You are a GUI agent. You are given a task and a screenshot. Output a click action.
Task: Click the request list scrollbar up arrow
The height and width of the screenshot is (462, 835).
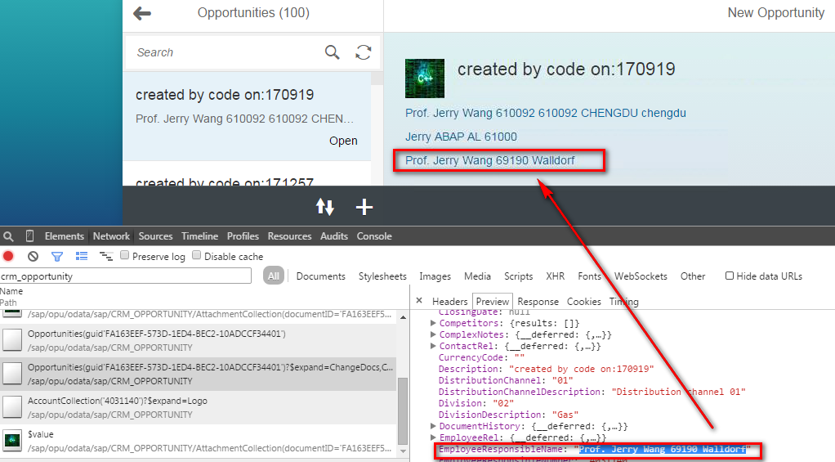[403, 317]
